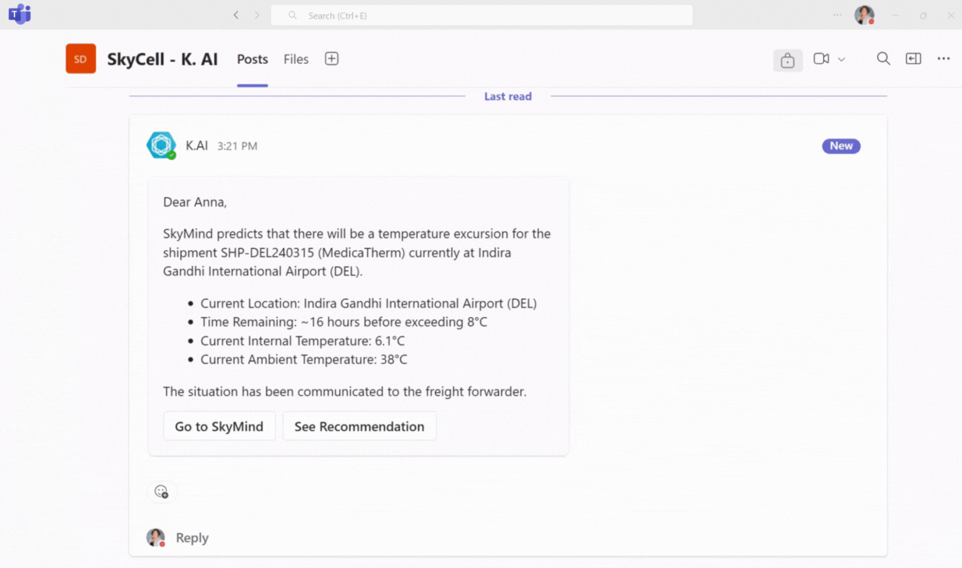Click the freight forwarder sentence
962x568 pixels.
345,392
